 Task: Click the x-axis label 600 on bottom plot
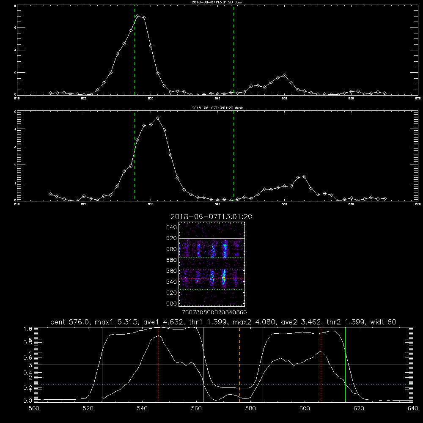pyautogui.click(x=305, y=409)
